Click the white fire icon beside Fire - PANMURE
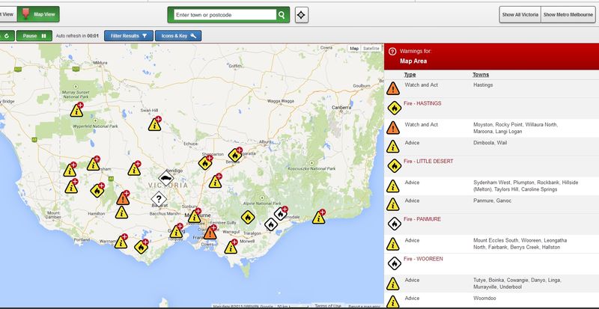The image size is (599, 309). point(395,224)
